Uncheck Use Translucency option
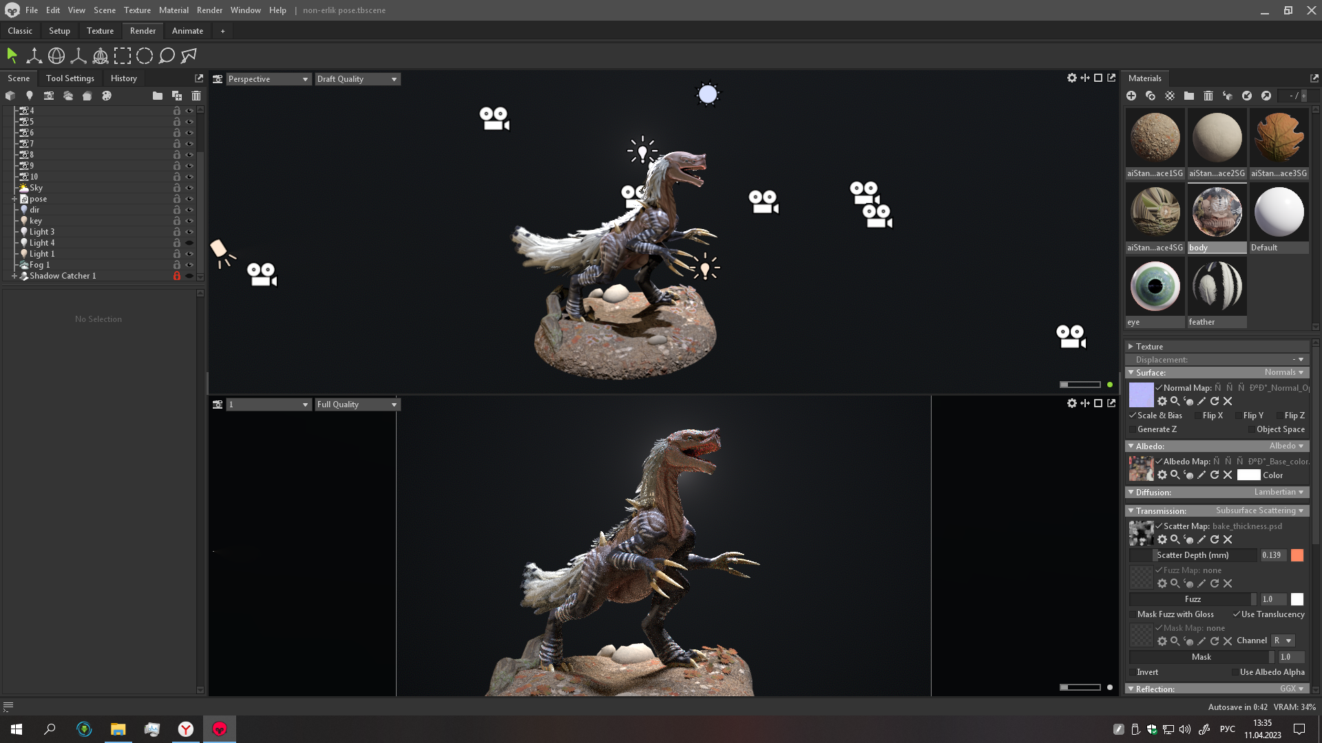1322x743 pixels. [1237, 614]
